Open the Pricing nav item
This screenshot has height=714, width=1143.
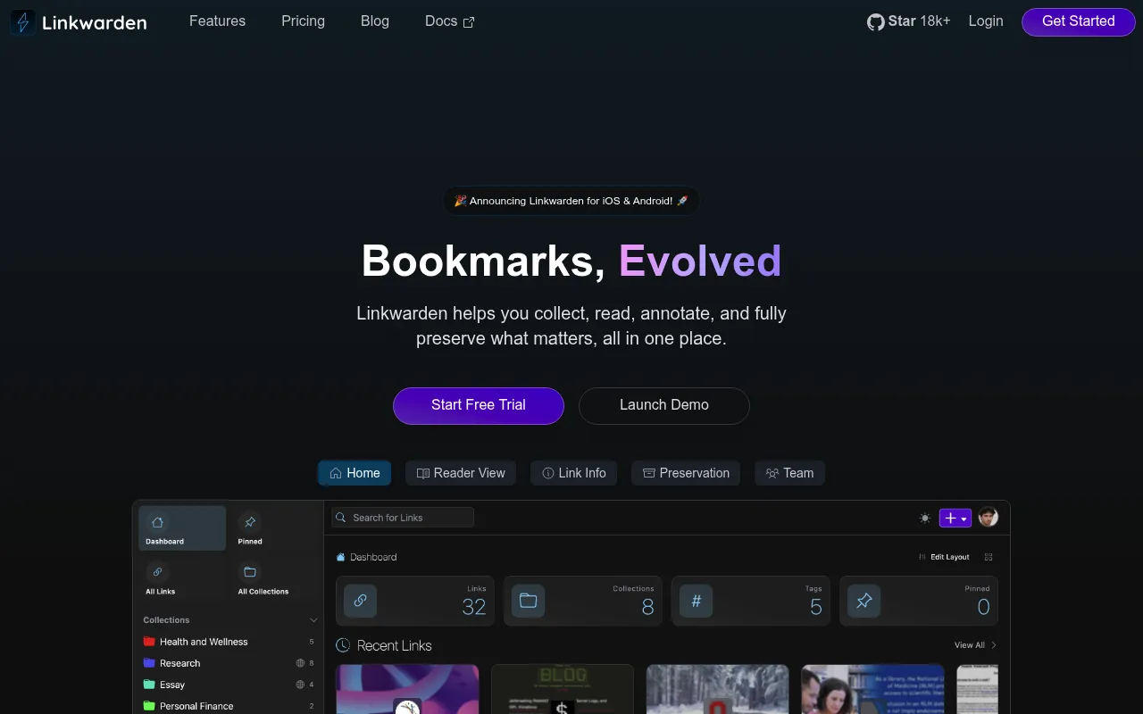(x=303, y=21)
